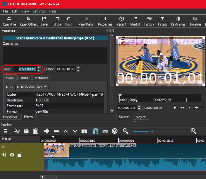This screenshot has width=206, height=179.
Task: Click the Redo toolbar icon
Action: (x=69, y=21)
